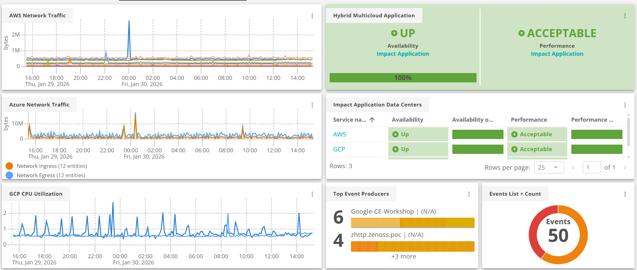Open Azure Network Traffic tile kebab menu

click(x=312, y=105)
